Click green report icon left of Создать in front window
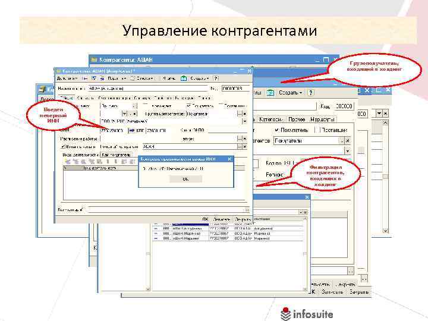 [x=184, y=78]
